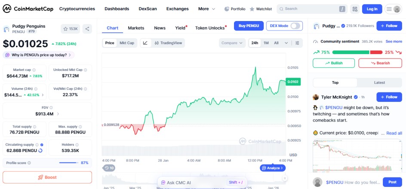Open DexScan nav menu
The image size is (406, 189).
(x=148, y=9)
